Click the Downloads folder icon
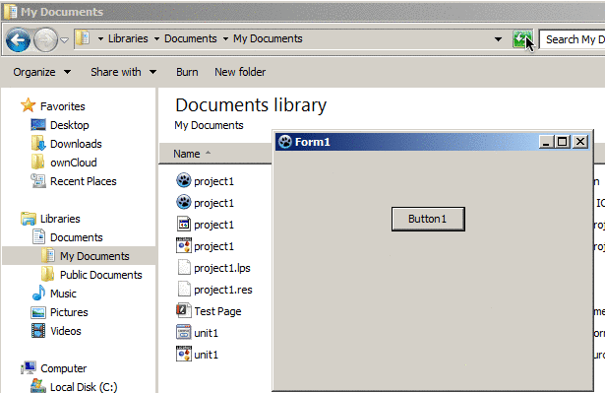This screenshot has width=605, height=393. tap(38, 144)
